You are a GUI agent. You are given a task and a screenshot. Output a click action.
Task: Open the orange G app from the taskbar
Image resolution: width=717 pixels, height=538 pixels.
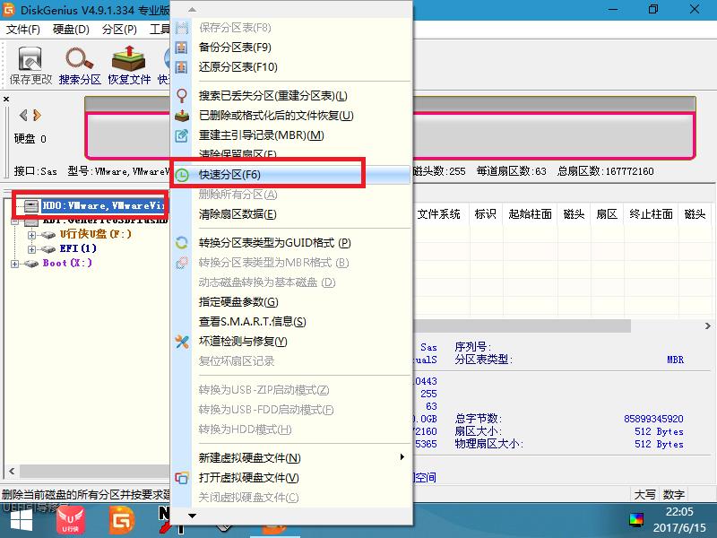[x=121, y=518]
